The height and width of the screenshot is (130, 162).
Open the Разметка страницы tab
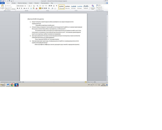[22, 3]
